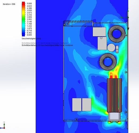Select the grayed Schnittdarstellung 11 plot label
The width and height of the screenshot is (139, 133).
tap(45, 43)
